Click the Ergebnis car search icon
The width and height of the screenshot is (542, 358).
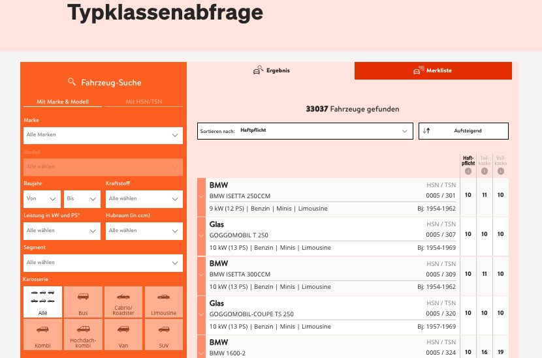coord(258,70)
